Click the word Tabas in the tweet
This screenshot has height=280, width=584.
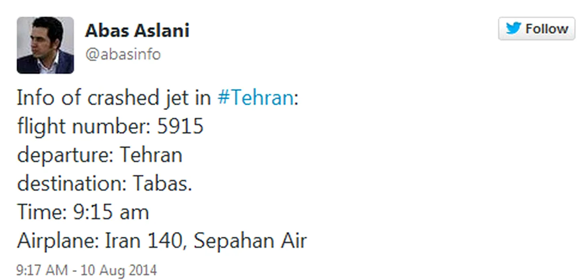[160, 184]
